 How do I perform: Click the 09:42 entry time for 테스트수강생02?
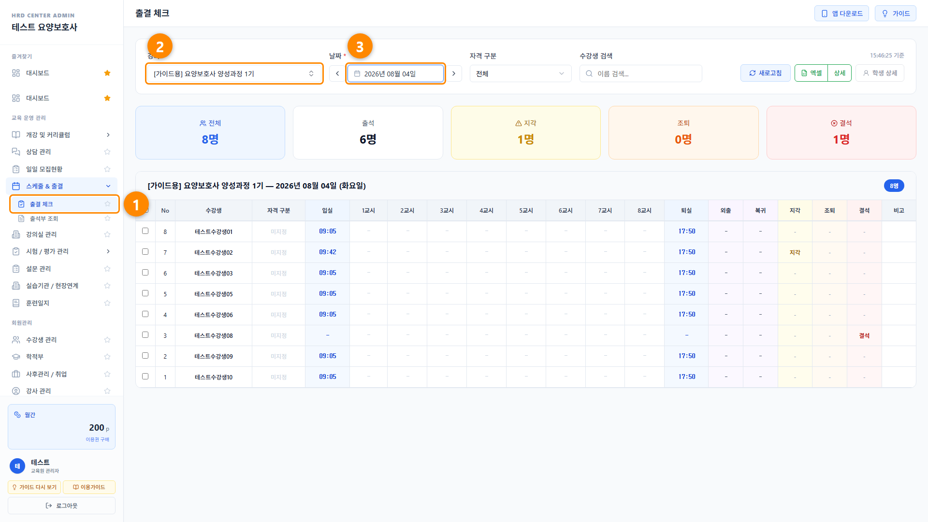point(328,252)
